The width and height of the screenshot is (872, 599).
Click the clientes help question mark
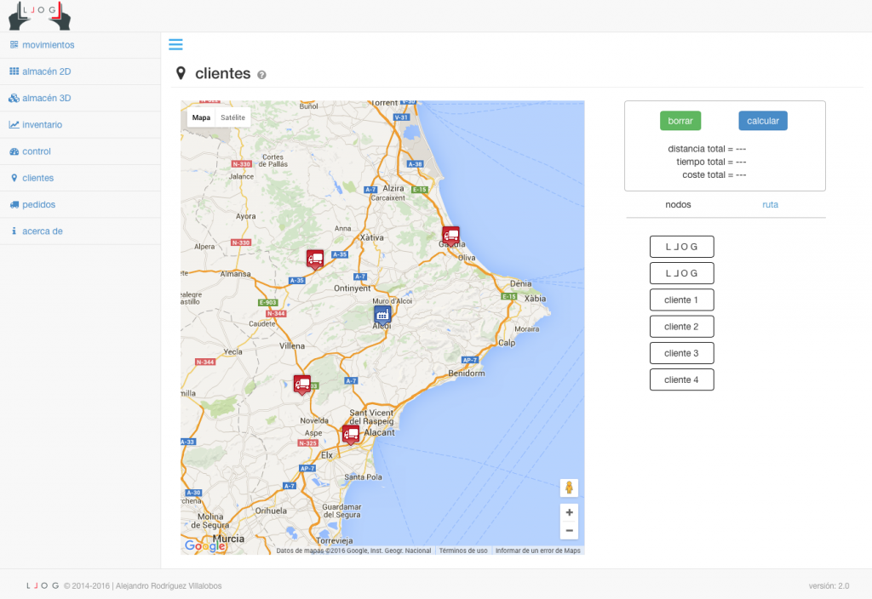click(x=261, y=74)
